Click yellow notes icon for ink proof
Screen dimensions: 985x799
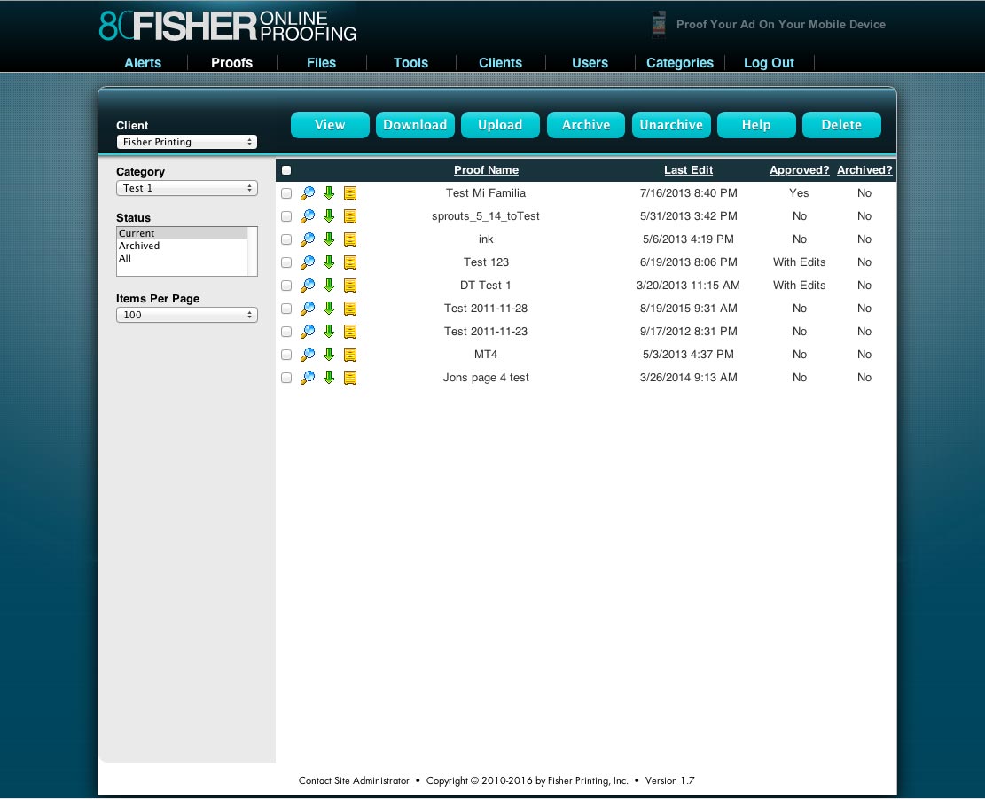(350, 239)
